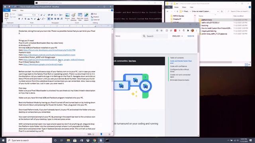This screenshot has width=255, height=143.
Task: Click the webpage Search field
Action: [x=155, y=36]
